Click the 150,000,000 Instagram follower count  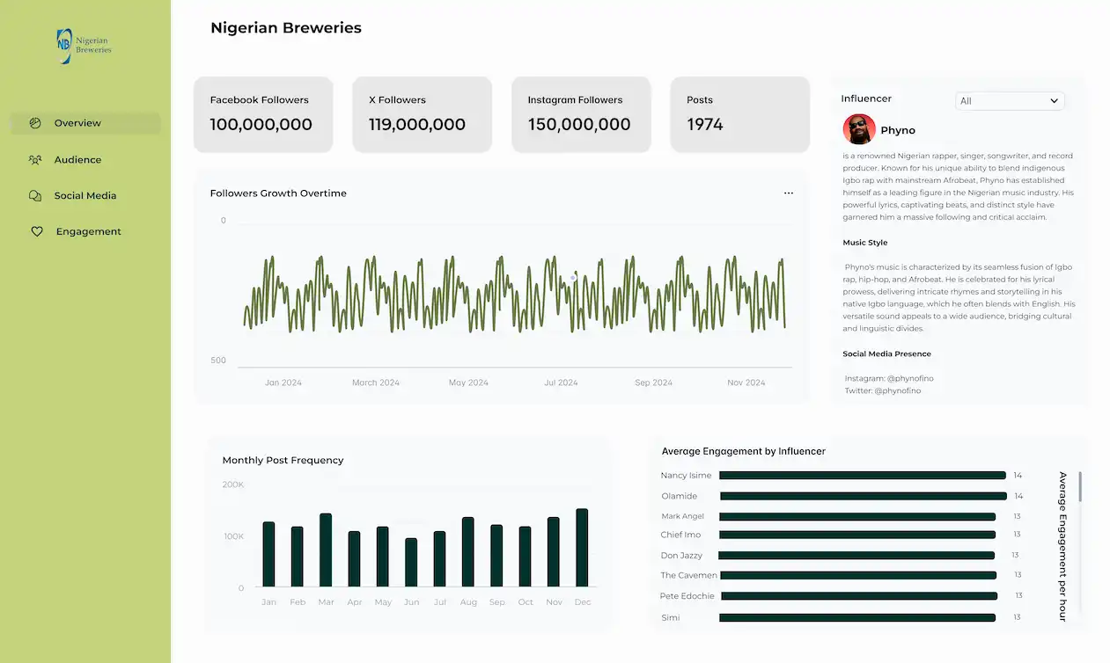pos(579,125)
